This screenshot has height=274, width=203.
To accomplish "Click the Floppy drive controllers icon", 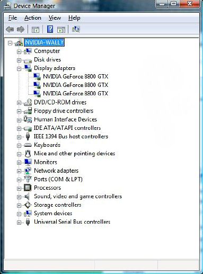I will (28, 111).
